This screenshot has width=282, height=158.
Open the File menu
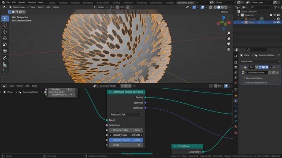(8, 3)
